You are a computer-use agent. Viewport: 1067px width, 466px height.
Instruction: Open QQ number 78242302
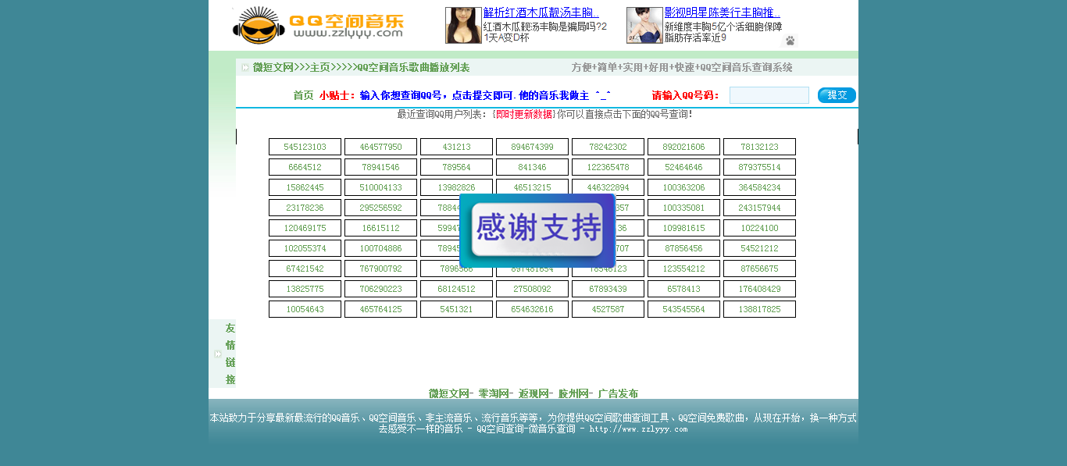pyautogui.click(x=608, y=147)
